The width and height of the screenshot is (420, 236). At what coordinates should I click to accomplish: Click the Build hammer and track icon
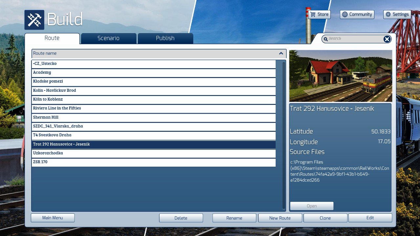point(34,20)
